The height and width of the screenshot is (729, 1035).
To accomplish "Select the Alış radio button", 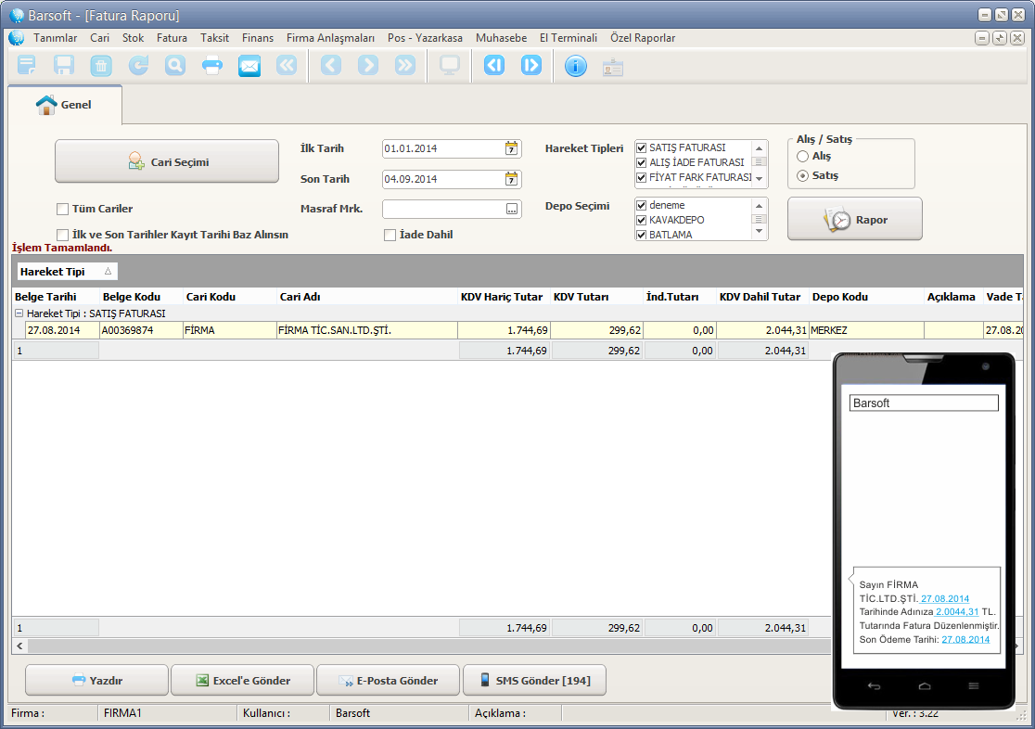I will point(803,157).
